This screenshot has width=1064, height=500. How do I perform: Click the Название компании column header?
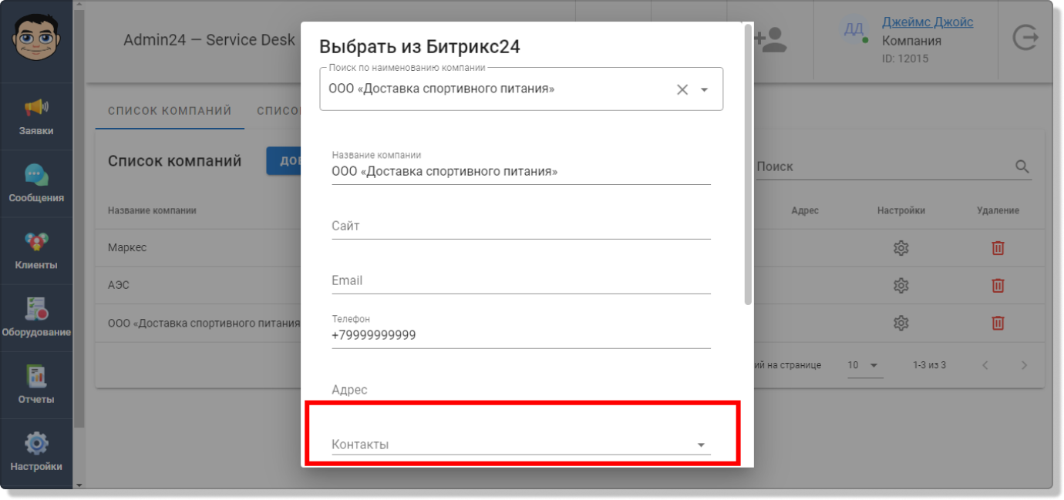pos(152,210)
